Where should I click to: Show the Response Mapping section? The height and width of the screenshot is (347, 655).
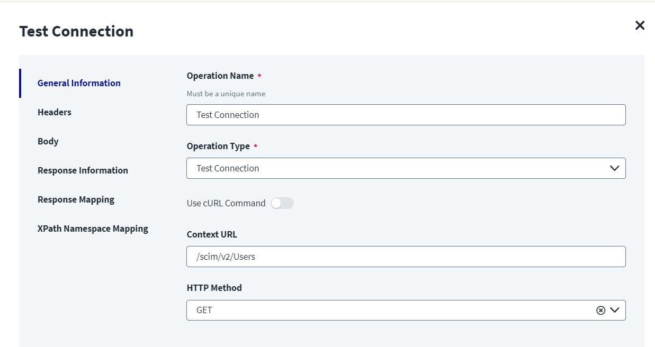click(76, 199)
